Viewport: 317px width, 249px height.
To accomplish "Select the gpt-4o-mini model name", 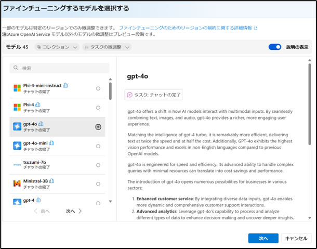I will pyautogui.click(x=35, y=143).
